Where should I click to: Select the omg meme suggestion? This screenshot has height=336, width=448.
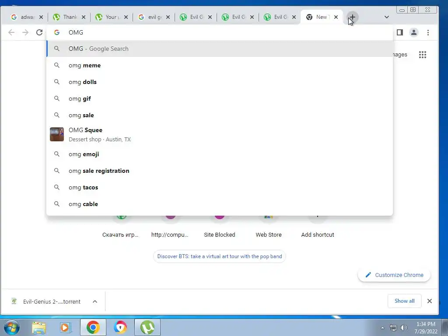[220, 66]
